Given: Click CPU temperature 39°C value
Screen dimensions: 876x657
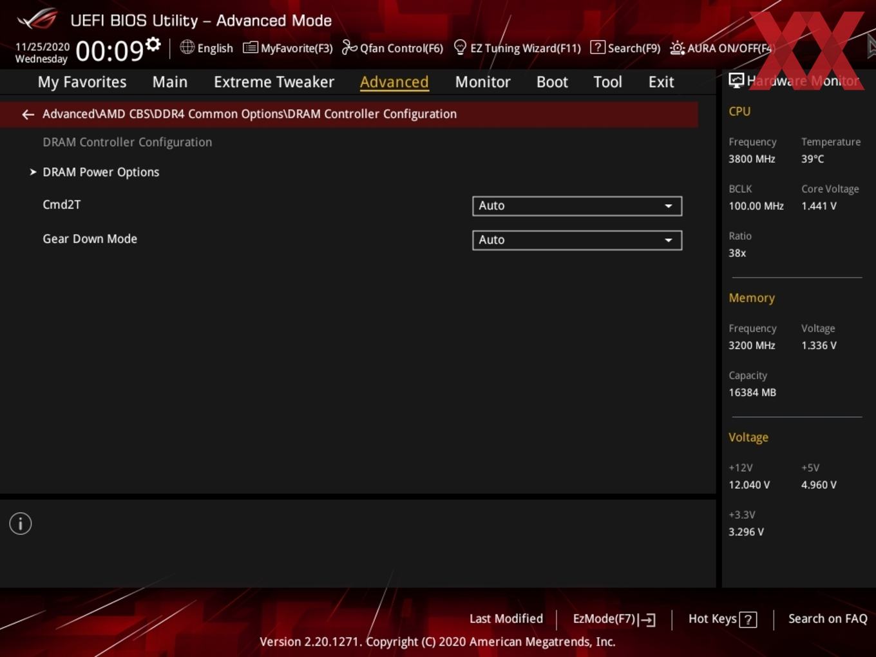Looking at the screenshot, I should click(x=812, y=159).
